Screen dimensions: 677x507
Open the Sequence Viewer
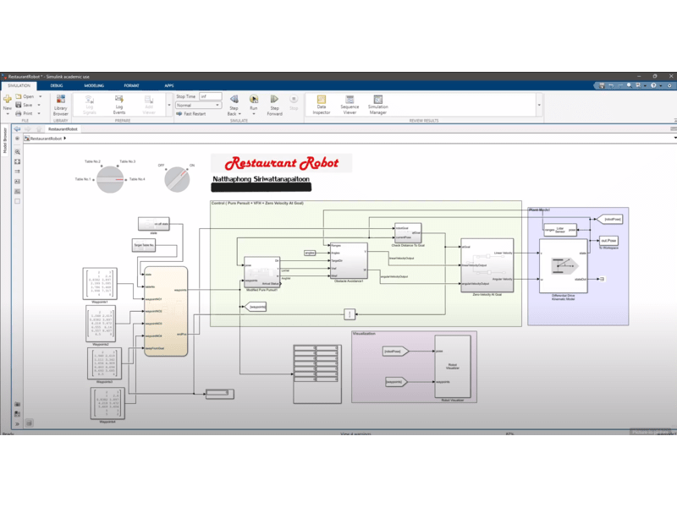point(350,105)
